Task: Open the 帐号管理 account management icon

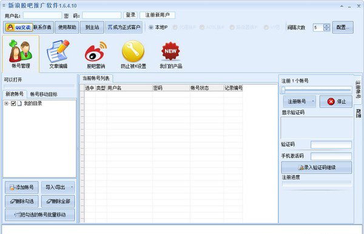Action: tap(21, 54)
